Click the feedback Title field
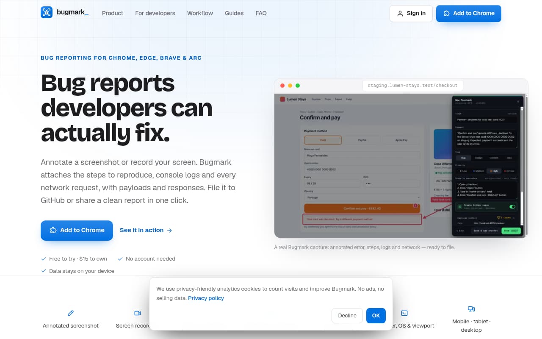This screenshot has width=542, height=339. click(487, 120)
